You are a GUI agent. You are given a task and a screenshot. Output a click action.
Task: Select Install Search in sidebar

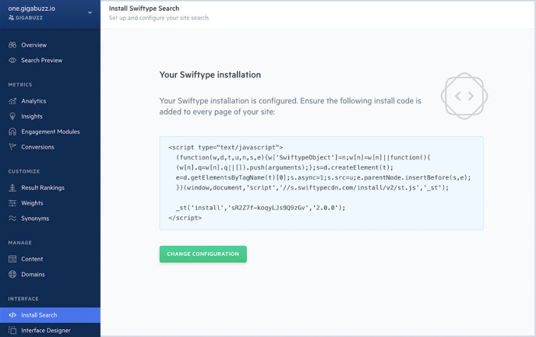pos(39,315)
